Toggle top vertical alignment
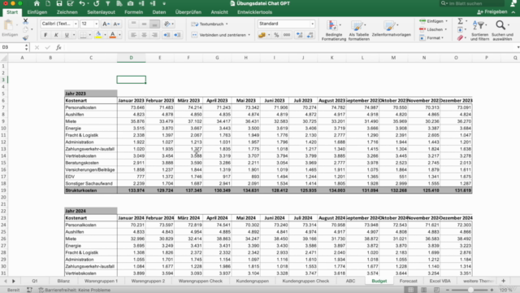Image resolution: width=520 pixels, height=293 pixels. coord(133,24)
